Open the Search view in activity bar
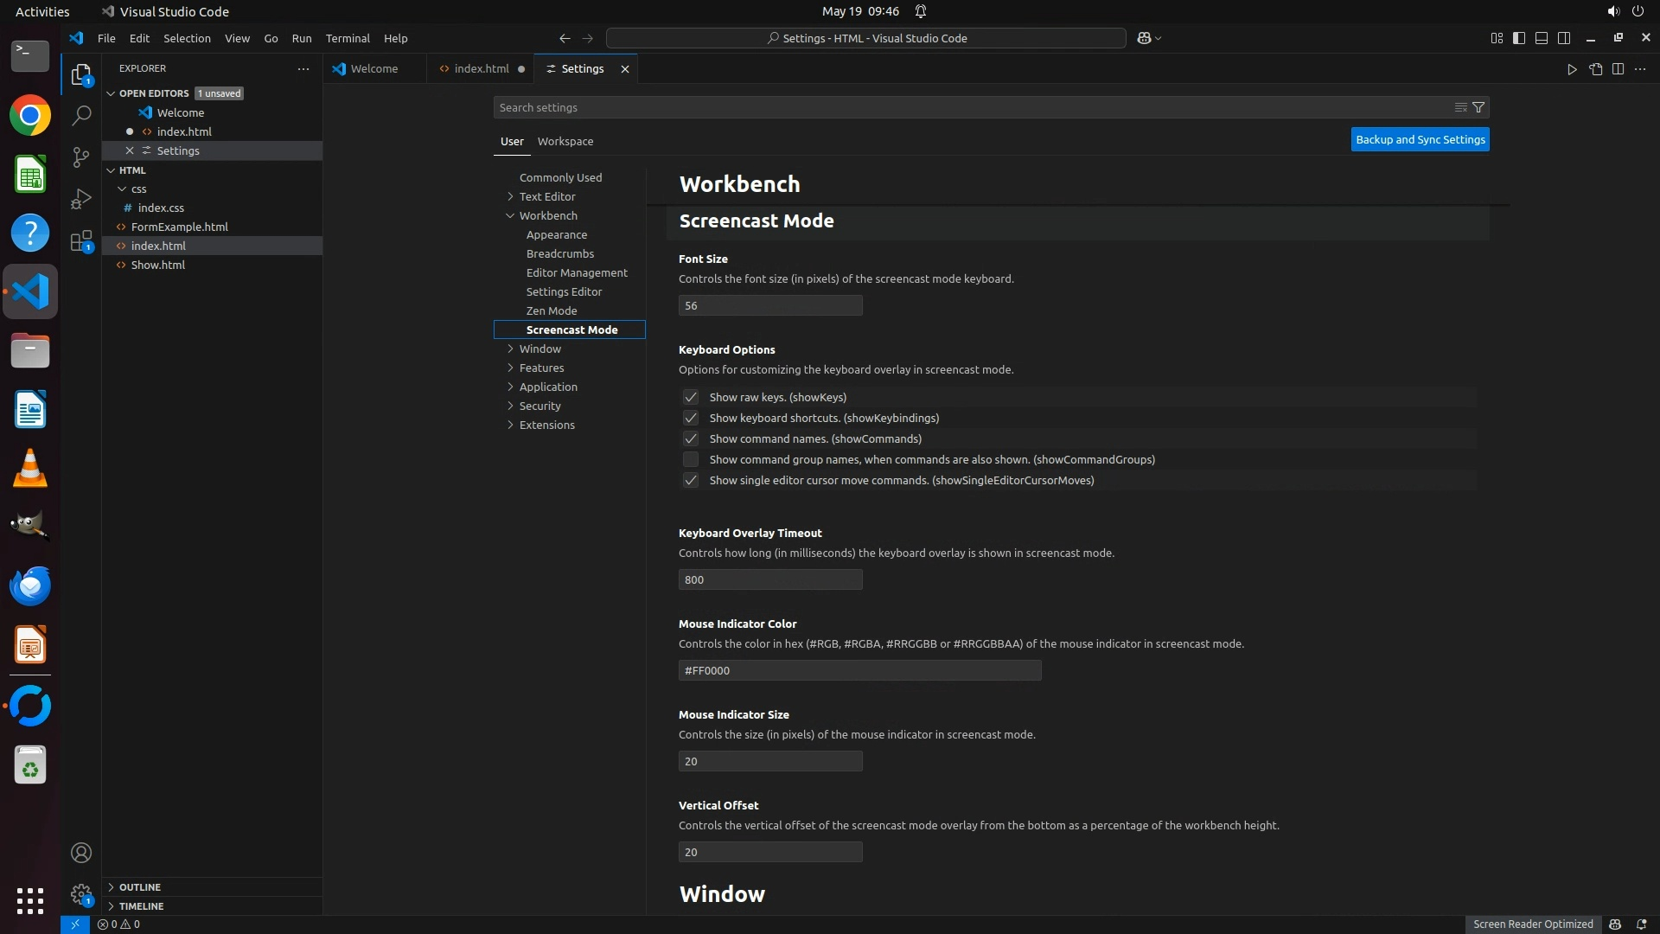Viewport: 1660px width, 934px height. (81, 115)
